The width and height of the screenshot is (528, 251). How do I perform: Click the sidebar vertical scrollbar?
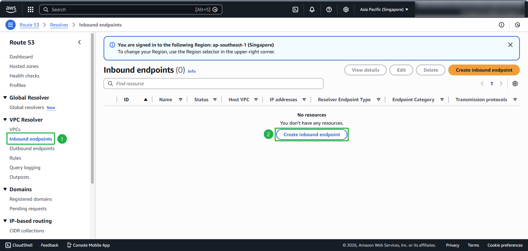(92, 109)
